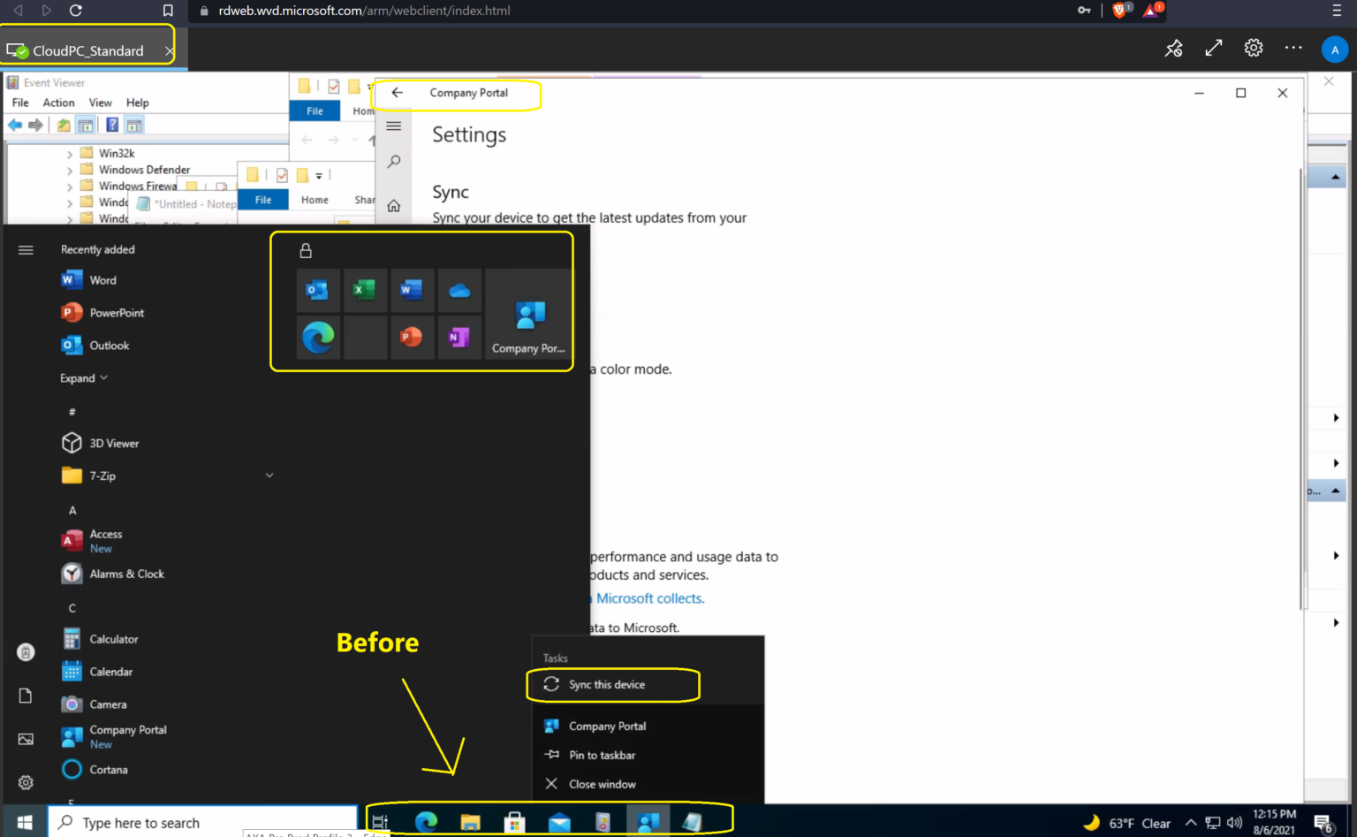Expand the 7-Zip folder in Start

[x=269, y=476]
